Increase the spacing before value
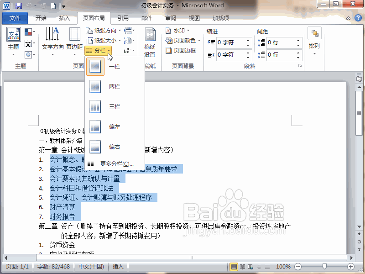This screenshot has width=365, height=274. click(x=298, y=40)
